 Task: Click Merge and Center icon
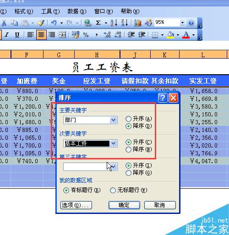pos(62,35)
